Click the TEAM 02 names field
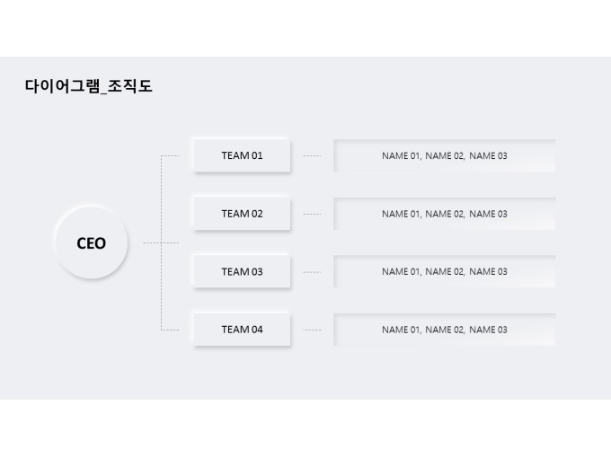The image size is (611, 458). tap(445, 214)
